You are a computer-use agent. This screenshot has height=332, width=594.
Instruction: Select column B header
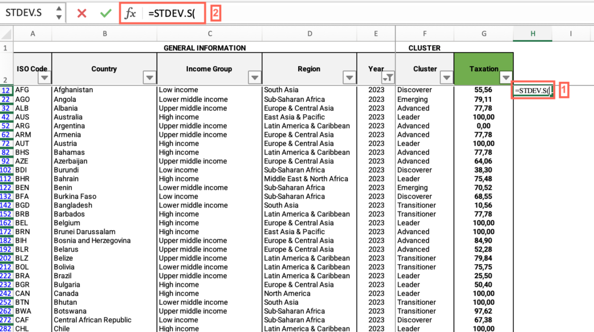click(104, 34)
